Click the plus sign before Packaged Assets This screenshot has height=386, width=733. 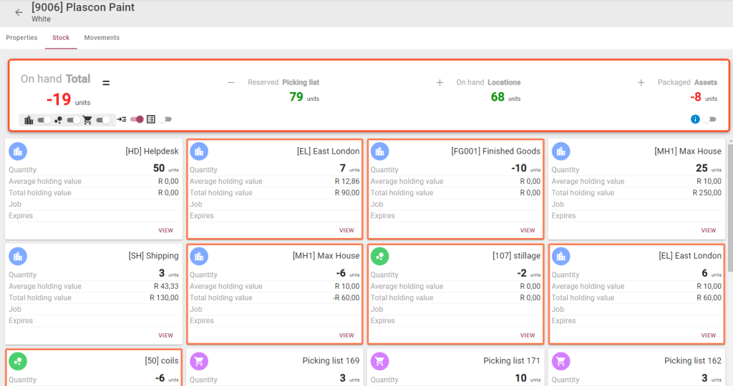tap(641, 83)
